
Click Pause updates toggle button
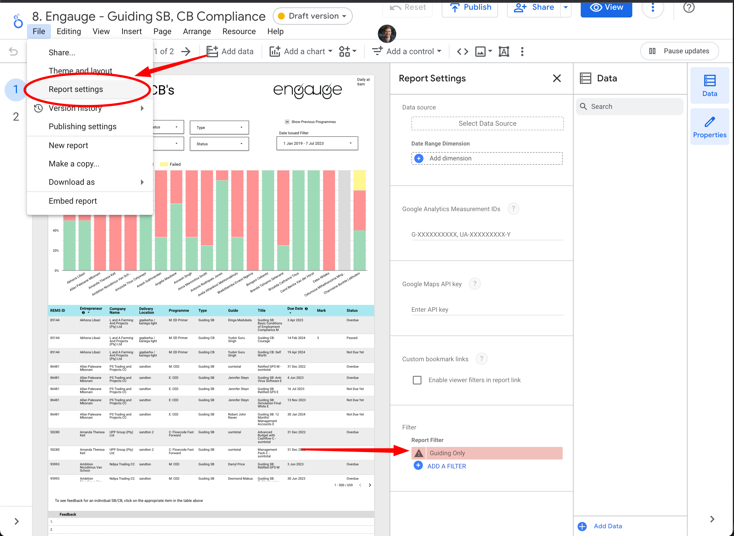(x=679, y=51)
